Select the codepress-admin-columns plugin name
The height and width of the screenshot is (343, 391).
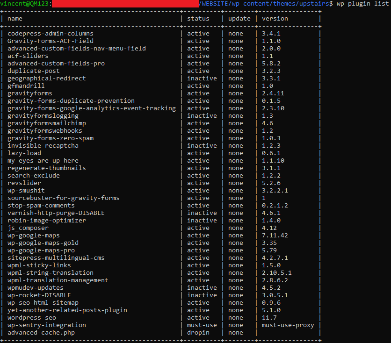pos(51,34)
